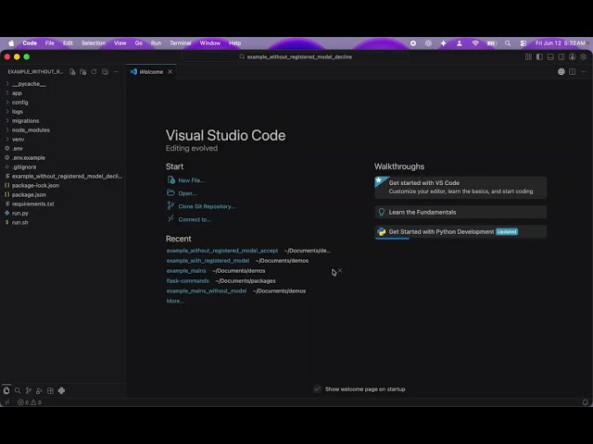Toggle the bottom panel icon

click(x=550, y=56)
